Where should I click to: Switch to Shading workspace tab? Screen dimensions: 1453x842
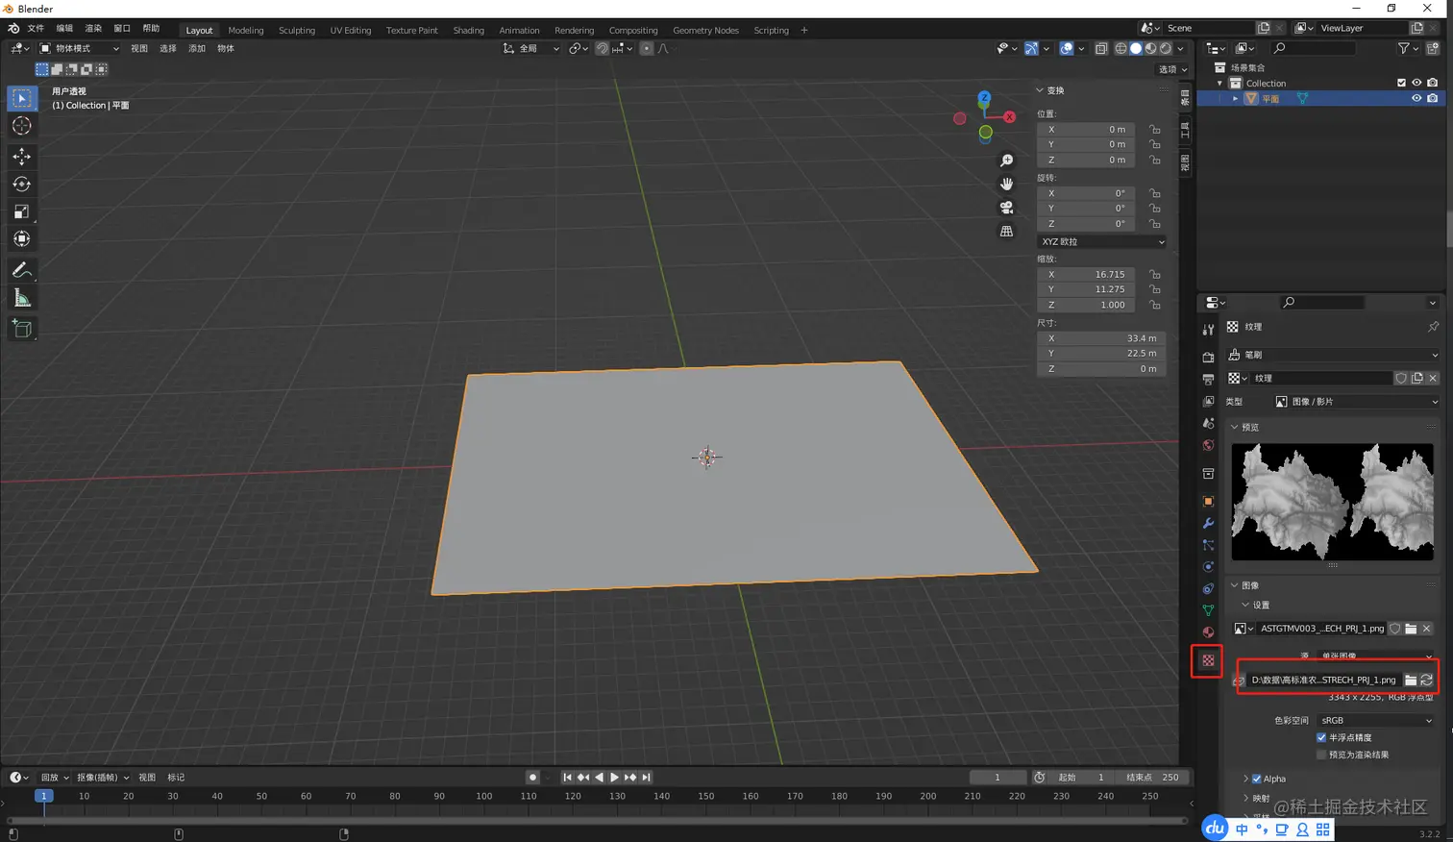[x=469, y=30]
